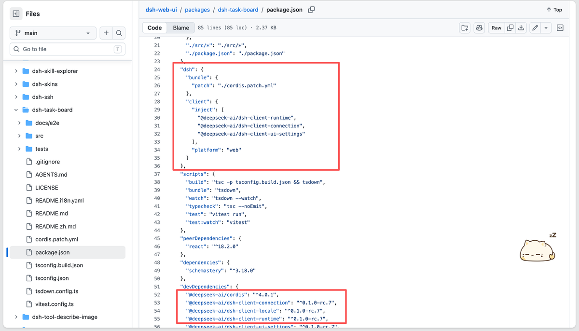Focus the Go to file field
The height and width of the screenshot is (331, 579).
click(x=68, y=49)
